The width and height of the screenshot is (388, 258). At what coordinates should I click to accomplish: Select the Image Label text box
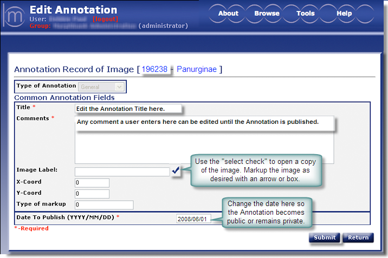tap(122, 171)
